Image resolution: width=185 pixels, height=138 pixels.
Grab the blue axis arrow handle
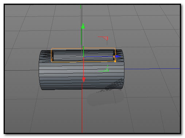pos(117,56)
